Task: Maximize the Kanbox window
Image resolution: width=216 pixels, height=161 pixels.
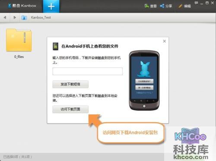Action: [207, 3]
